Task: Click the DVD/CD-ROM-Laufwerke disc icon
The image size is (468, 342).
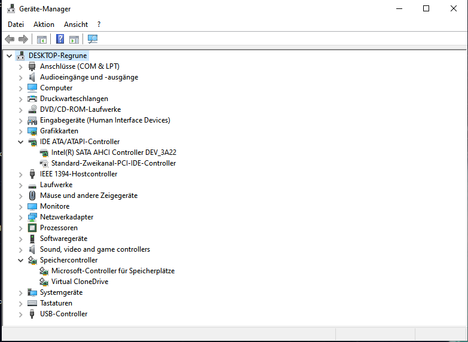Action: point(32,109)
